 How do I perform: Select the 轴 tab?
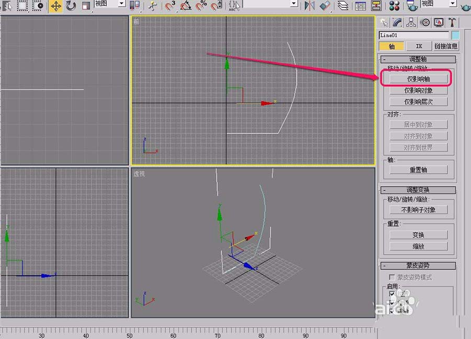pos(391,46)
